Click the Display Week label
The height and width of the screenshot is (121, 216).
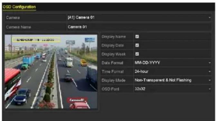(x=114, y=54)
